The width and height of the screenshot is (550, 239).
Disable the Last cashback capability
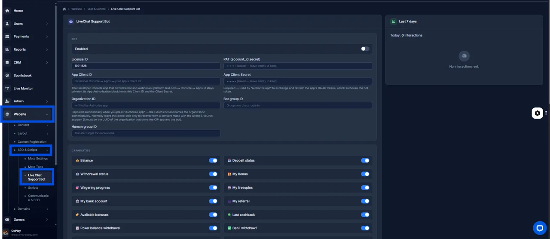[365, 214]
